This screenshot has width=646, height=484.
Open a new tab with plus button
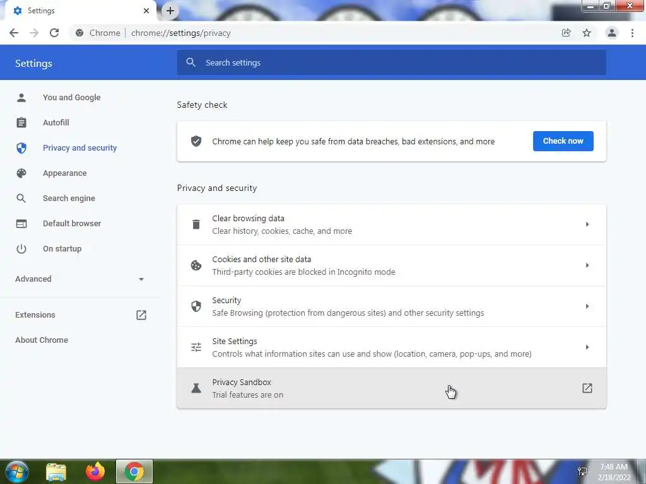pos(170,11)
